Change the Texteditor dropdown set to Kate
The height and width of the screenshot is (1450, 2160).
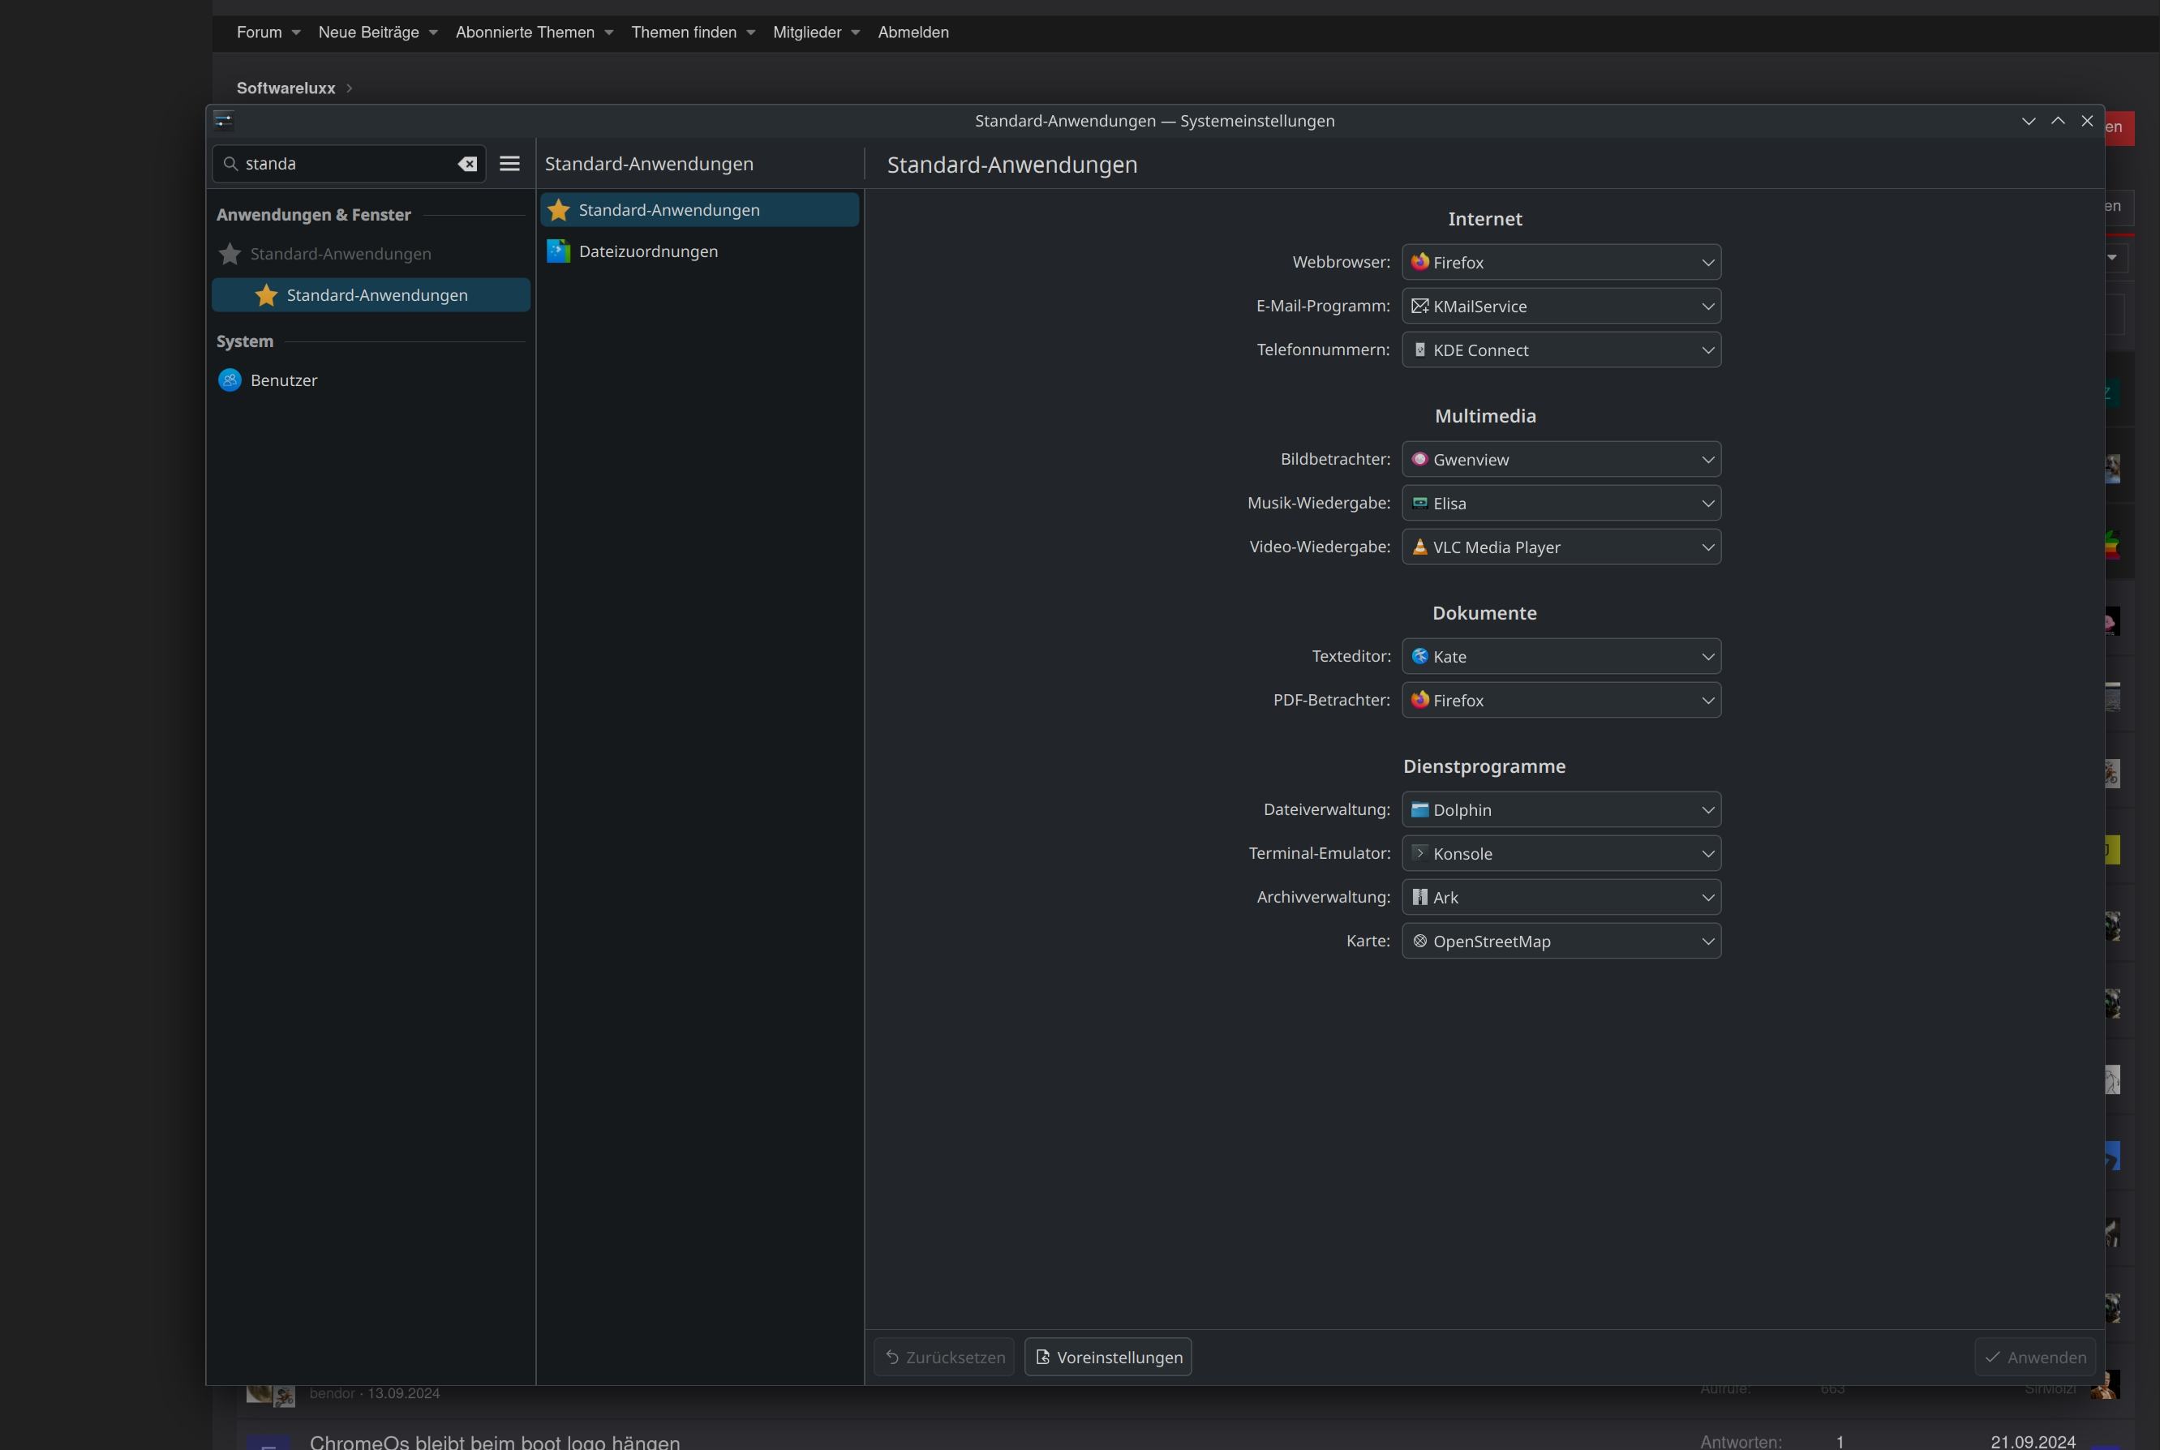1561,657
